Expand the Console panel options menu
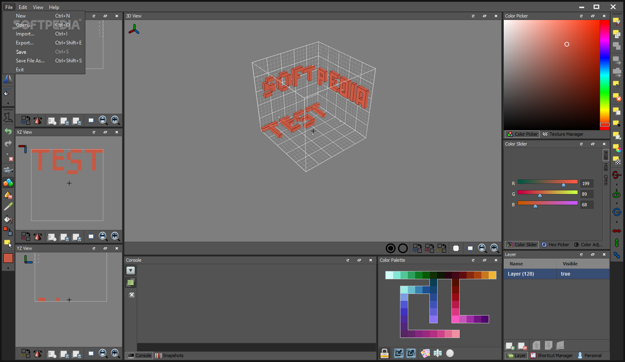 click(x=348, y=260)
